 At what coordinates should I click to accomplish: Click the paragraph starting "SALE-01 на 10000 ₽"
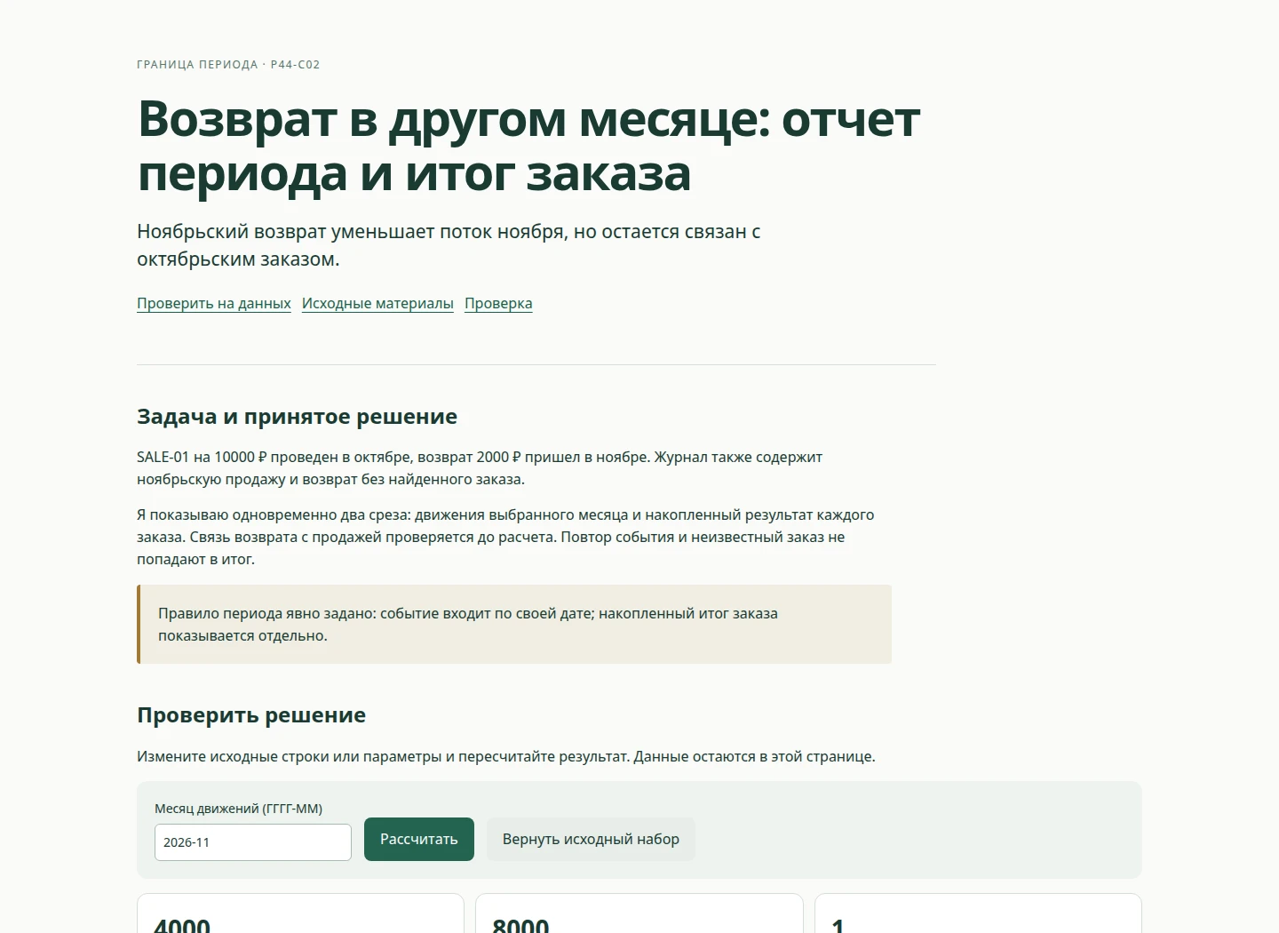click(x=480, y=468)
